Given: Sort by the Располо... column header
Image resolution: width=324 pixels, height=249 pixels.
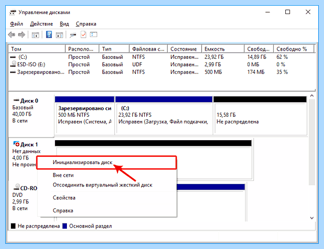Looking at the screenshot, I should [x=82, y=49].
